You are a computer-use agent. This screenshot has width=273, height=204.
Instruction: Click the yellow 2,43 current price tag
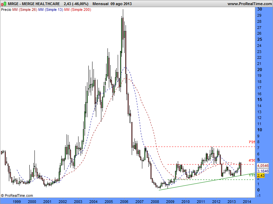pos(261,175)
